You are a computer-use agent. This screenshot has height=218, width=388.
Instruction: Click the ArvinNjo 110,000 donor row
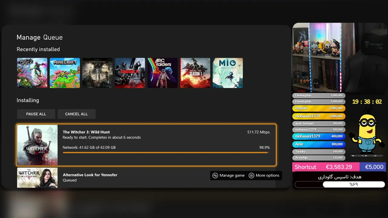tap(319, 158)
